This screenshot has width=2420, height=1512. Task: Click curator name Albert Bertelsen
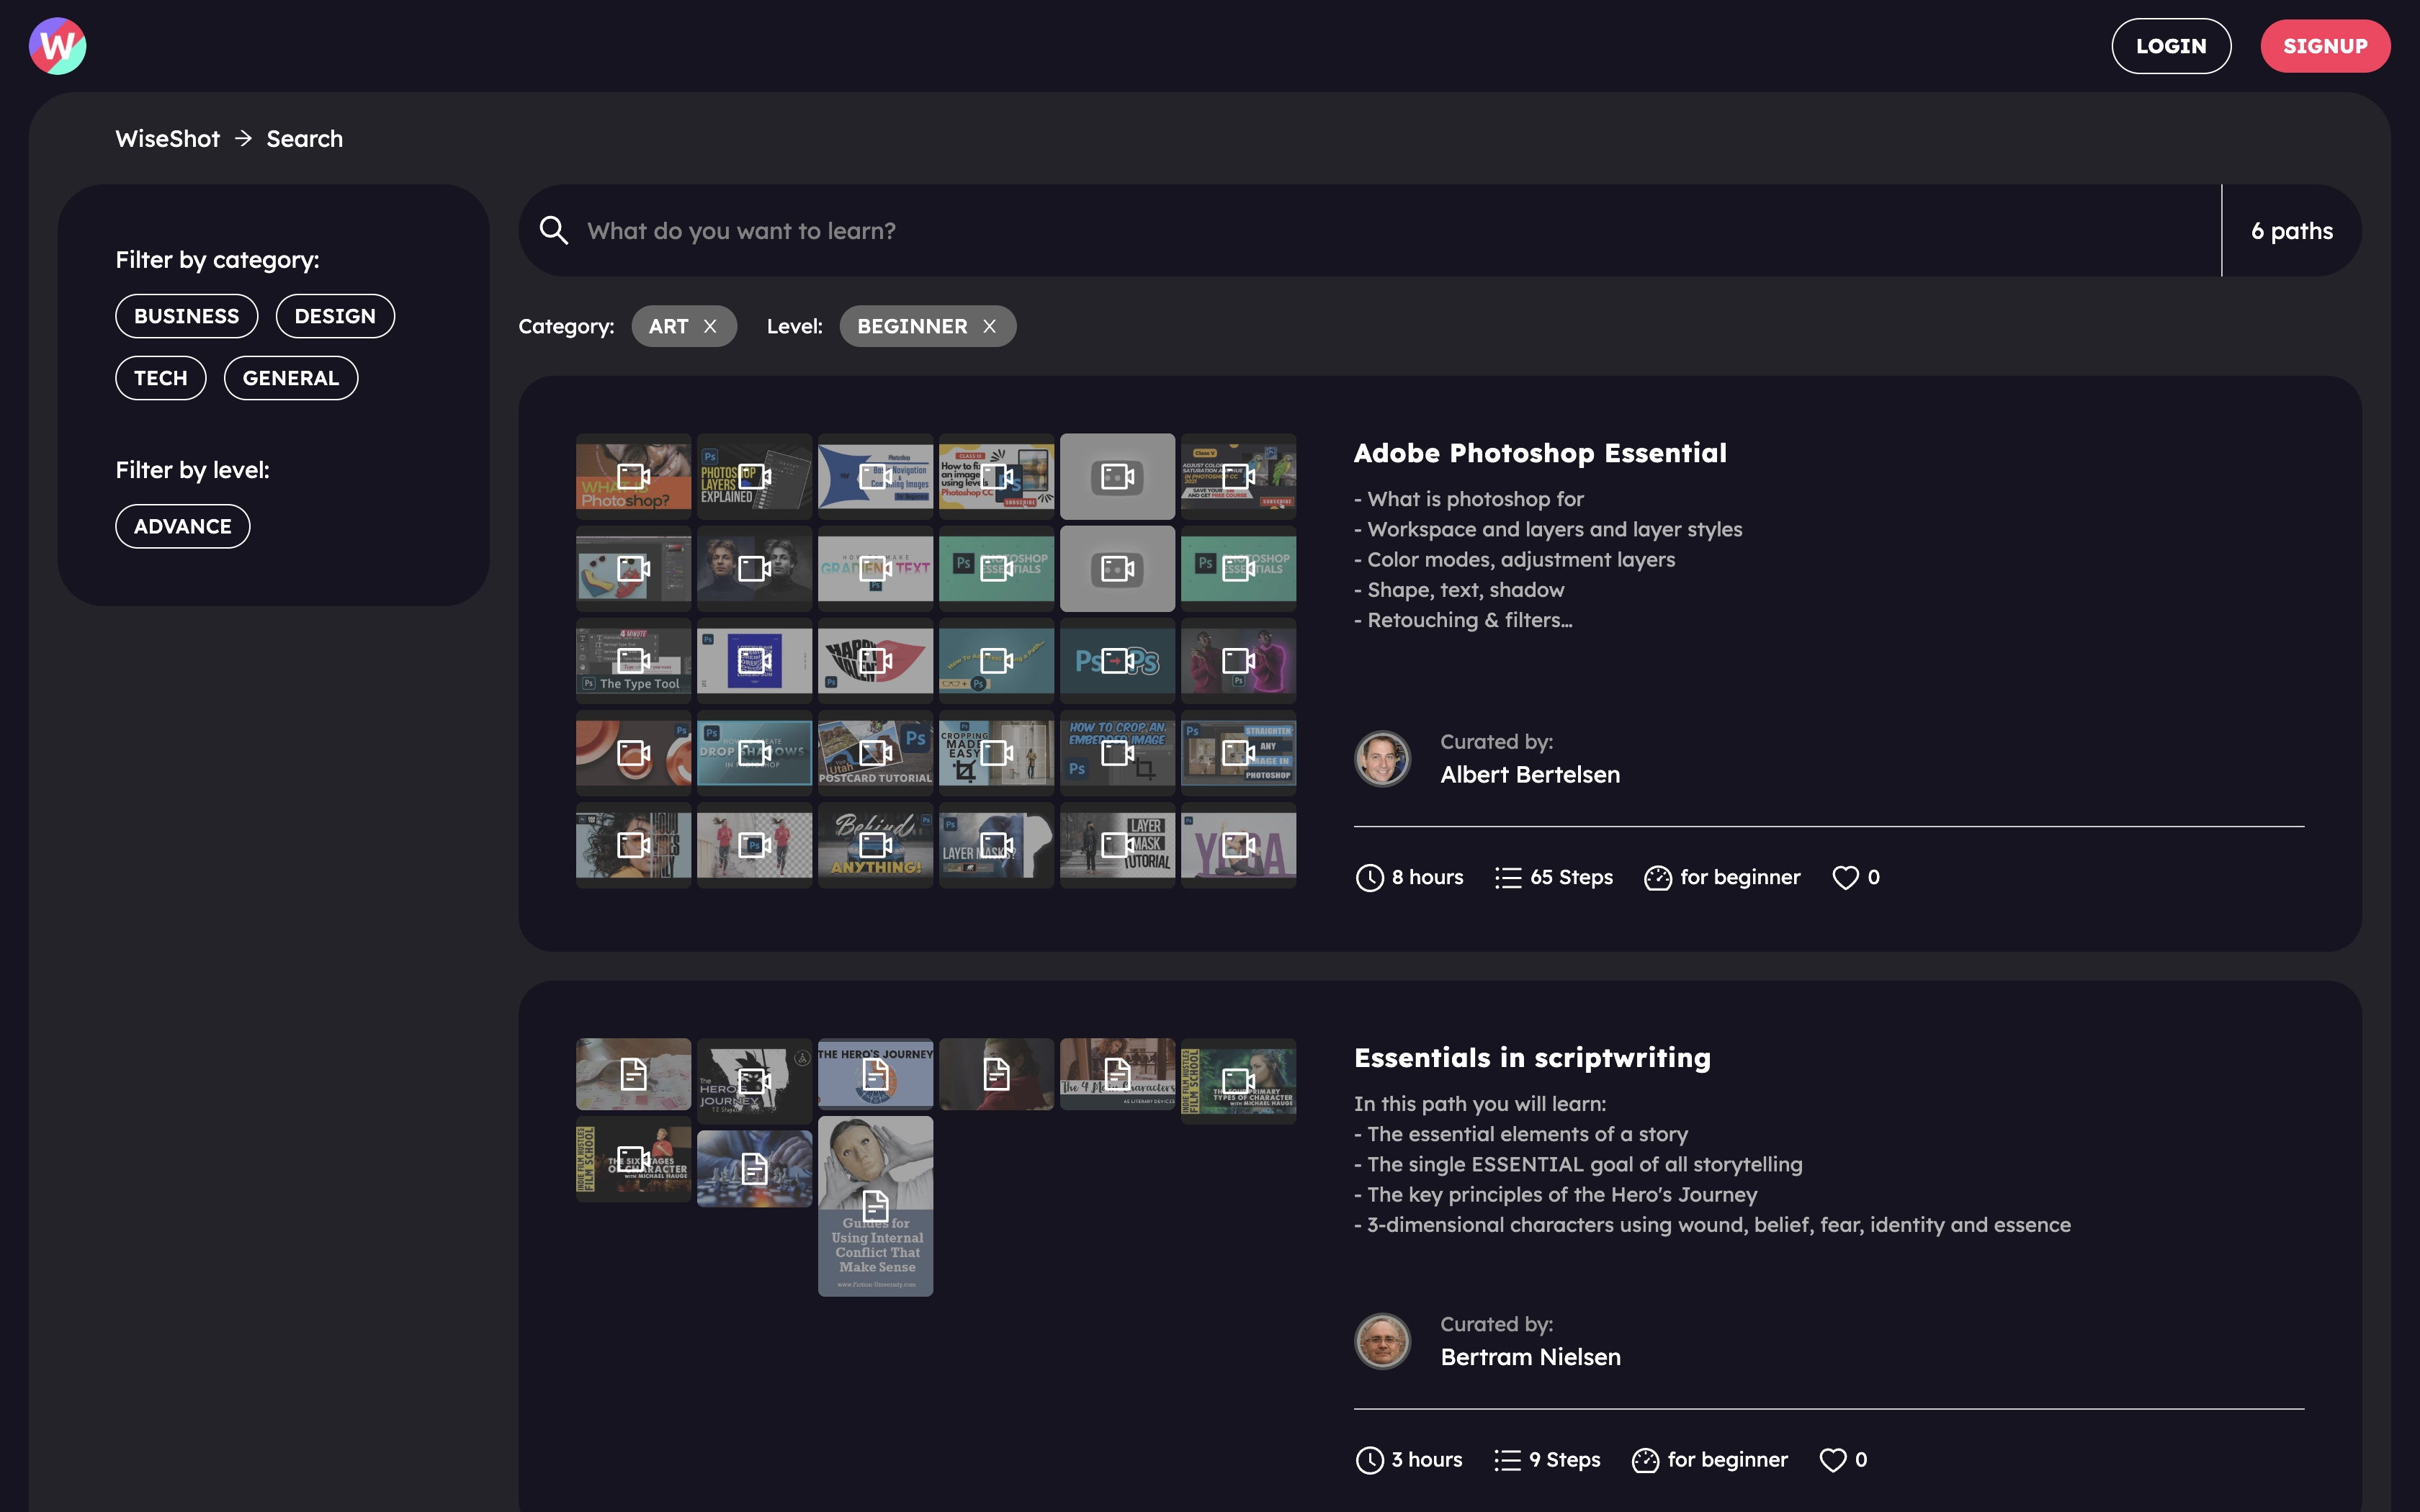1530,775
